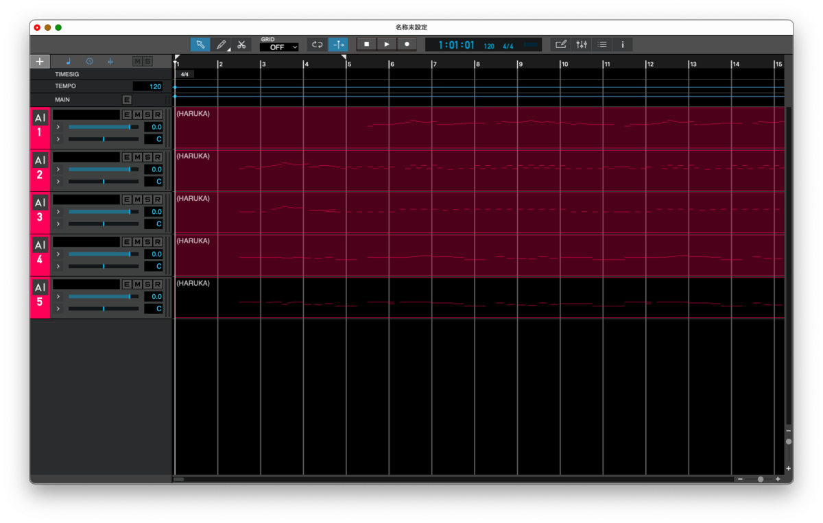The height and width of the screenshot is (523, 823).
Task: Click the AI icon on track 4
Action: pos(40,245)
